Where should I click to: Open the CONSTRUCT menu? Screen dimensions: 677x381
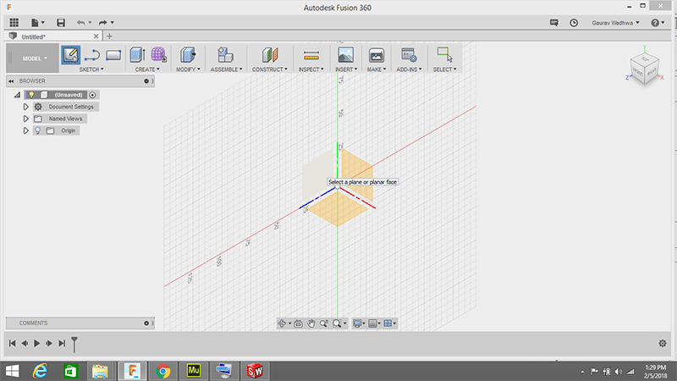(270, 69)
